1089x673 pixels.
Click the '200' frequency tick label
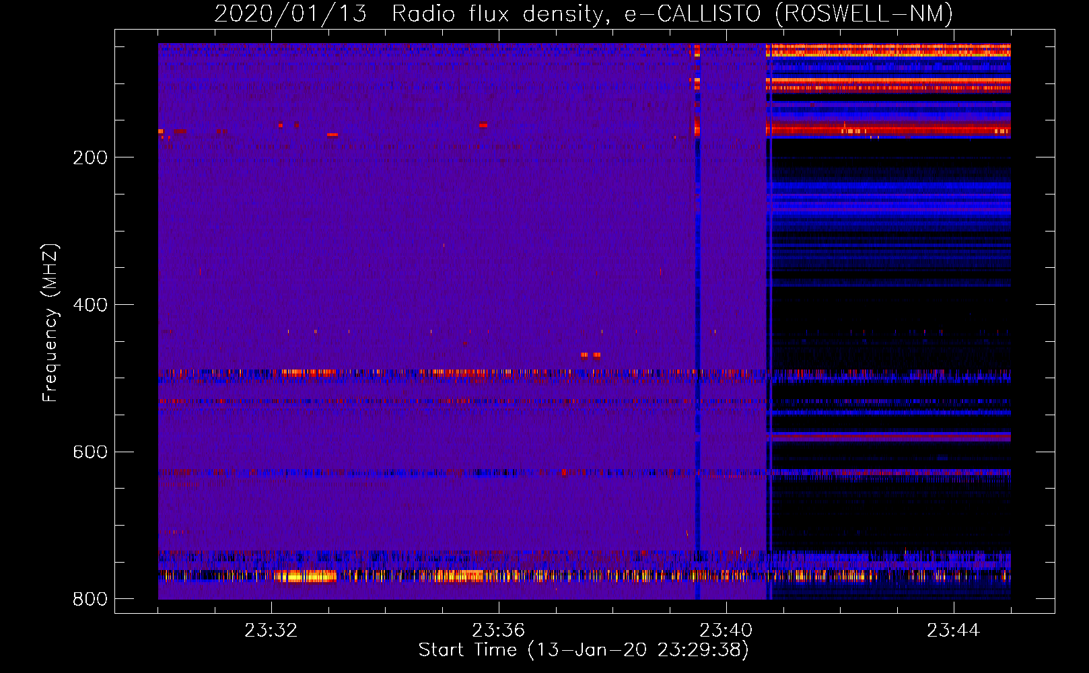click(90, 157)
